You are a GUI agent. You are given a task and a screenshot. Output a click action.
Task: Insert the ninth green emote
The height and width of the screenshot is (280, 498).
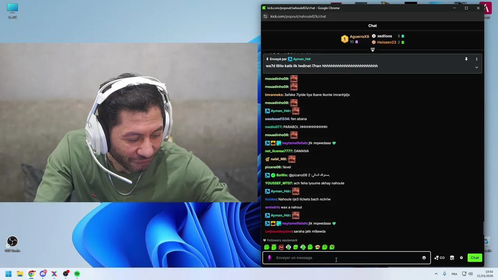(x=325, y=247)
